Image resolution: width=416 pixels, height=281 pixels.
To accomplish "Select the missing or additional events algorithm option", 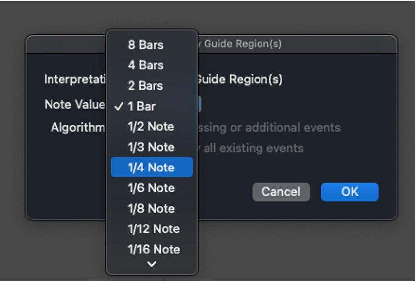I will (269, 127).
